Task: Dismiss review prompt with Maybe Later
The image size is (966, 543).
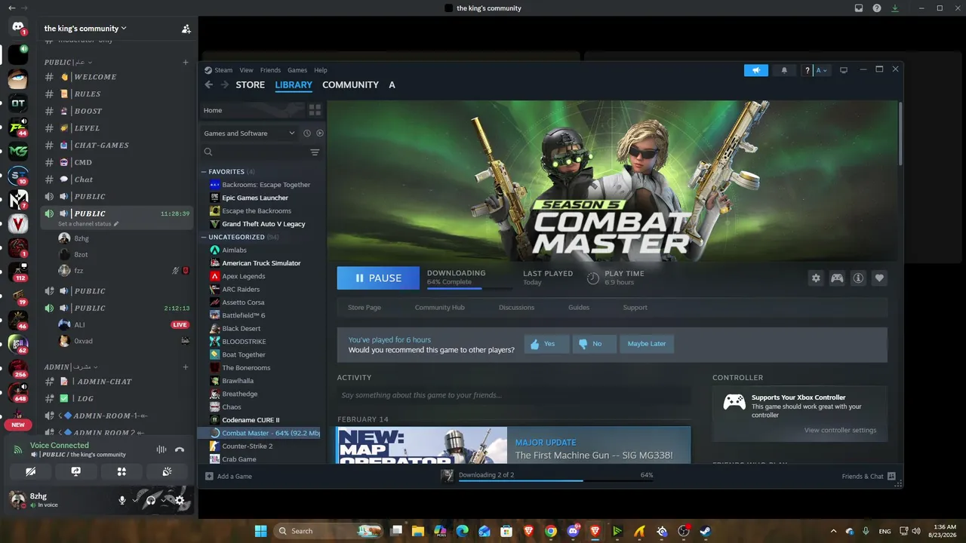Action: (647, 344)
